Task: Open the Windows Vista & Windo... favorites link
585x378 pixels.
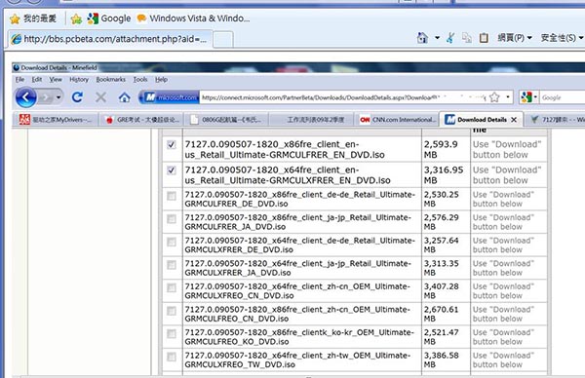Action: click(x=193, y=19)
